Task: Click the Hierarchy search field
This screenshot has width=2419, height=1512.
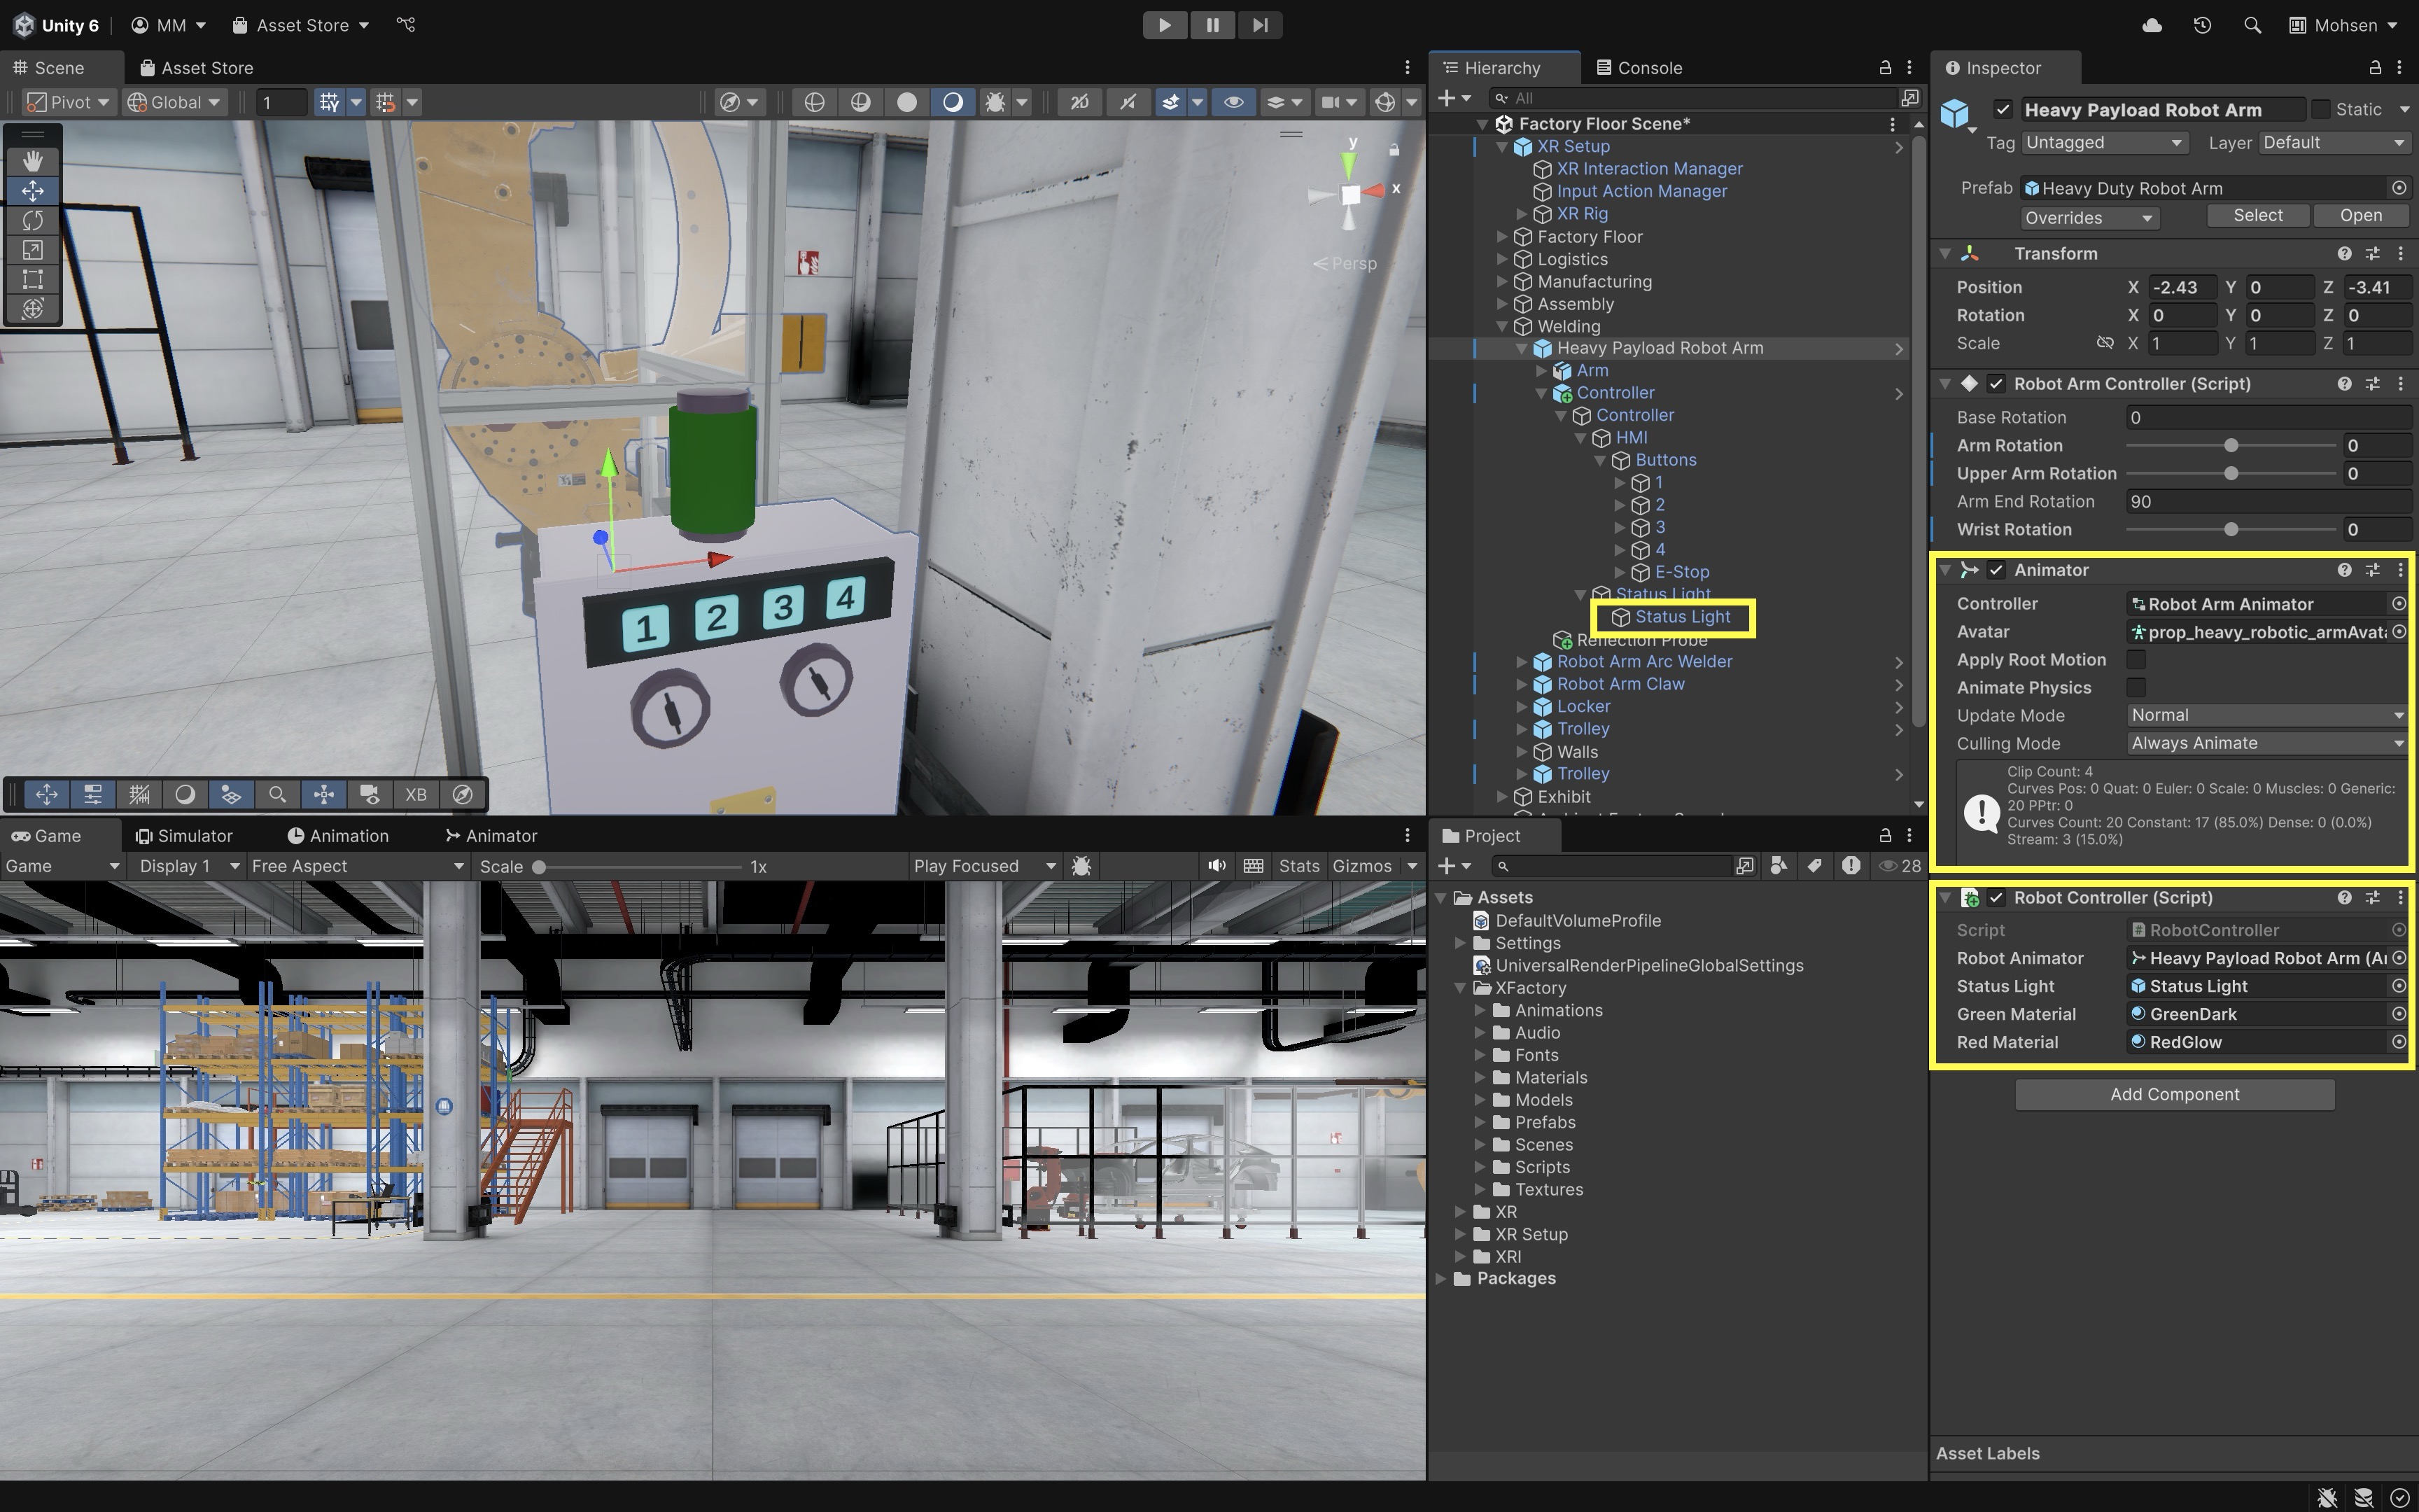Action: point(1699,98)
